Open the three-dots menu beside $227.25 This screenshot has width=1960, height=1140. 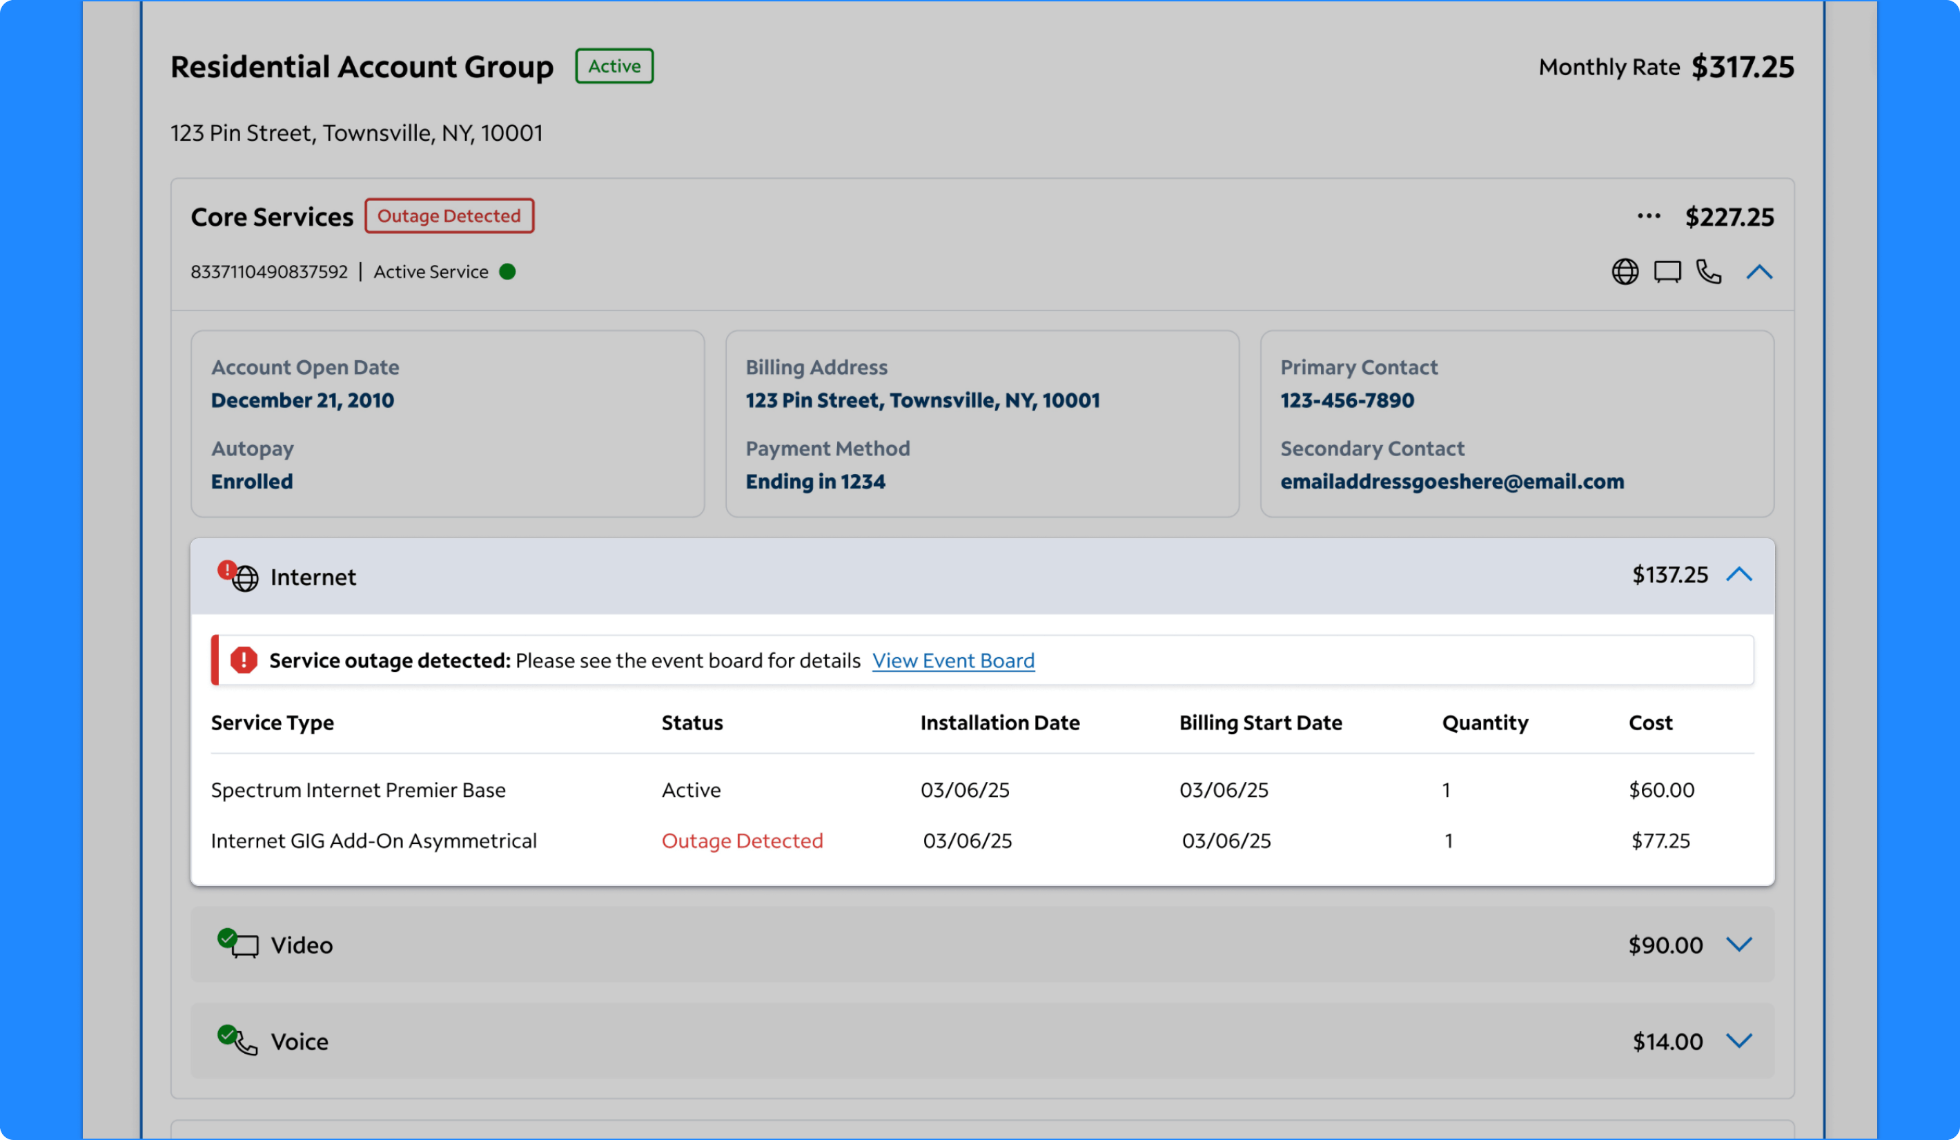pos(1648,216)
